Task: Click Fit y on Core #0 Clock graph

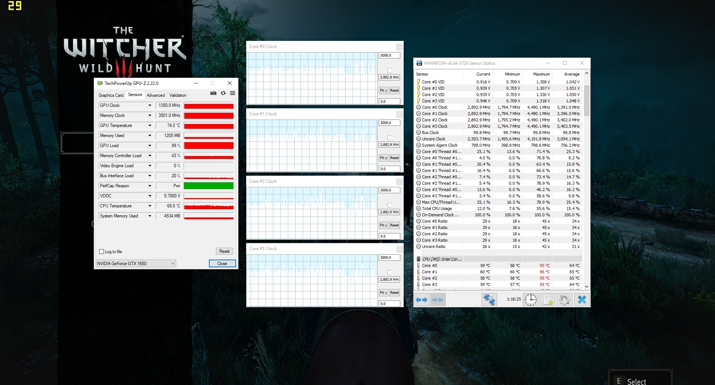Action: (384, 90)
